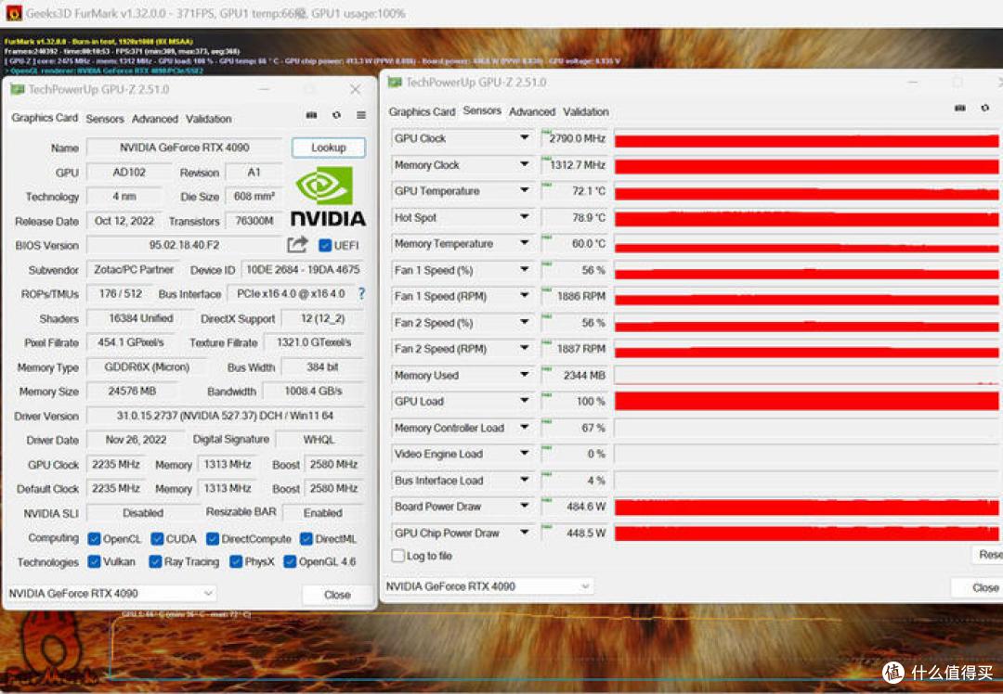Screen dimensions: 1003x694
Task: Click Close button in left GPU-Z window
Action: (337, 595)
